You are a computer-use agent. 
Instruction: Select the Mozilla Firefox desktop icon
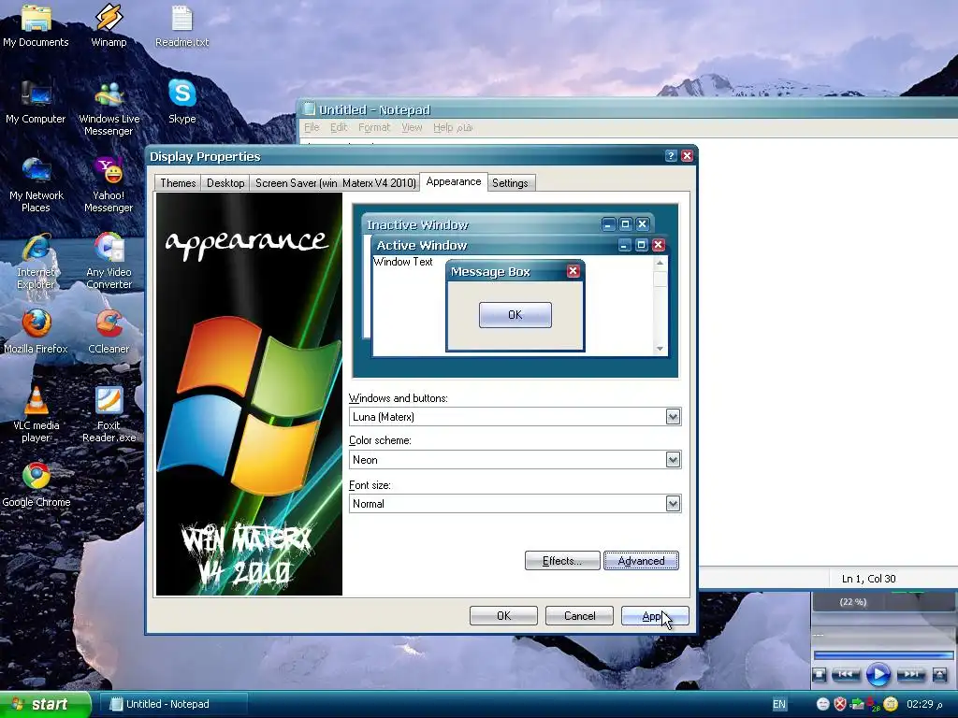coord(36,332)
